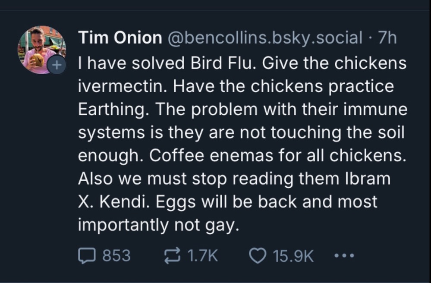Open the thread from the post body
Viewport: 431px width, 283px height.
click(242, 144)
